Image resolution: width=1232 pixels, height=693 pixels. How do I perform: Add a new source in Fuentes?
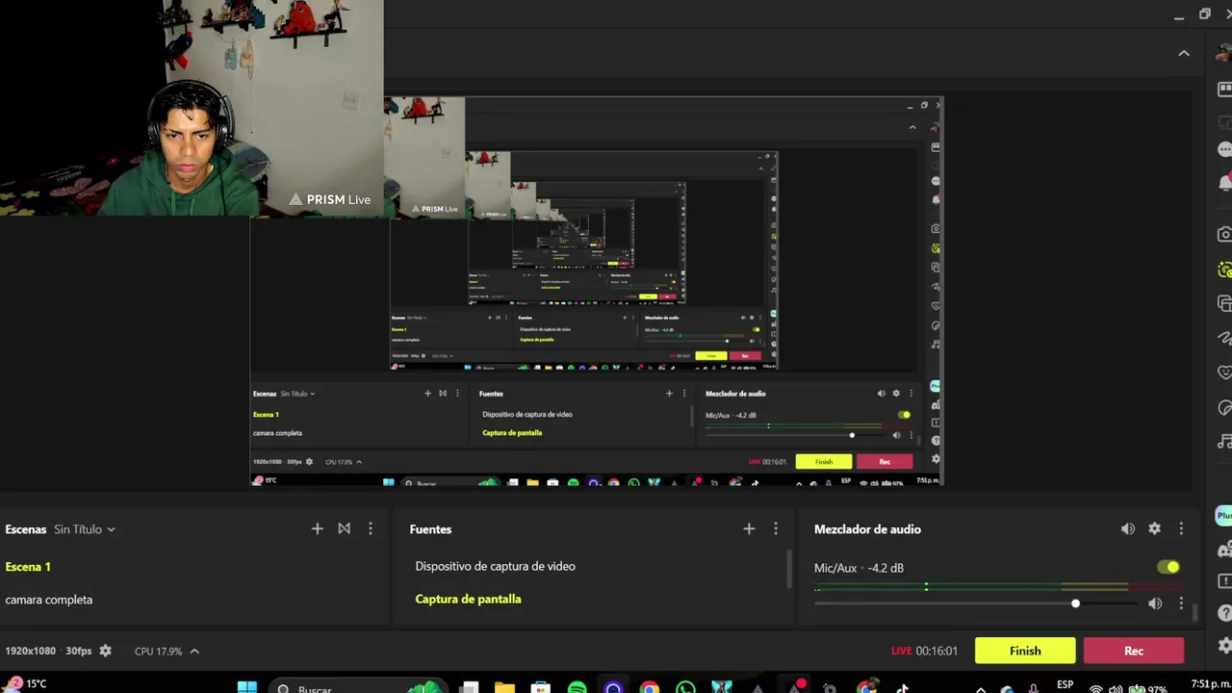pos(749,528)
